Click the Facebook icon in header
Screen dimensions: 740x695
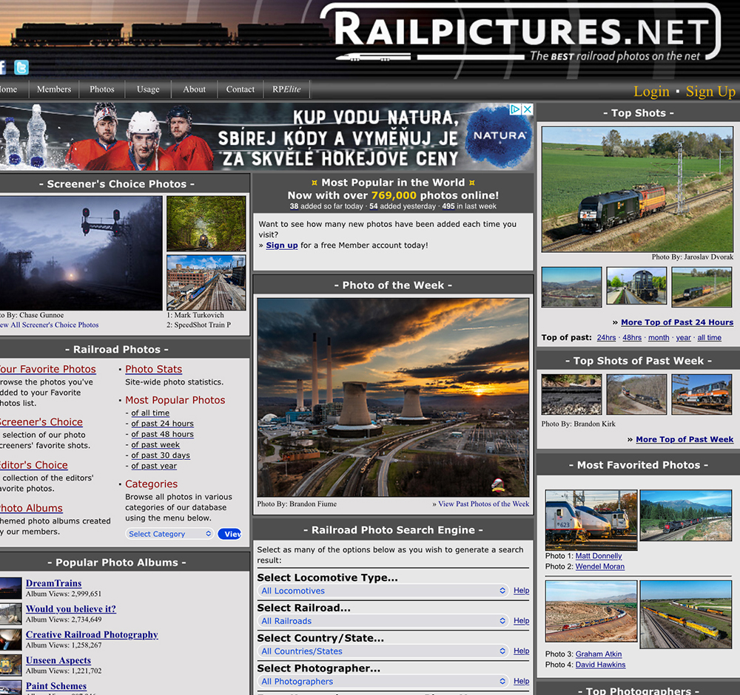tap(2, 67)
